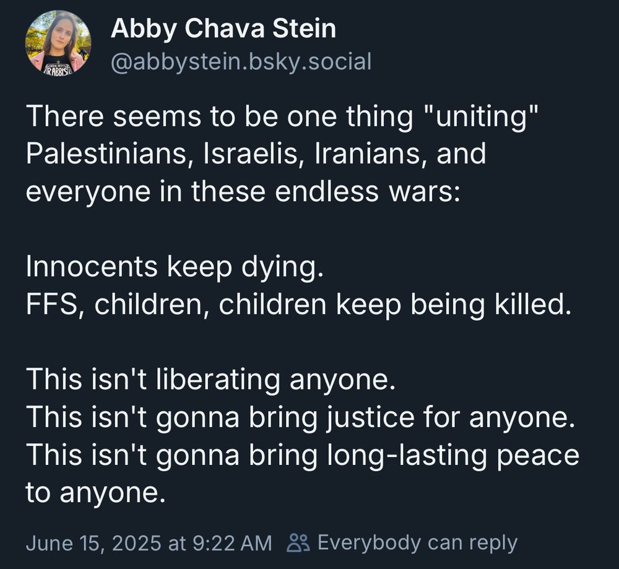The width and height of the screenshot is (619, 569).
Task: Click the line "everyone in these endless wars:"
Action: (243, 191)
